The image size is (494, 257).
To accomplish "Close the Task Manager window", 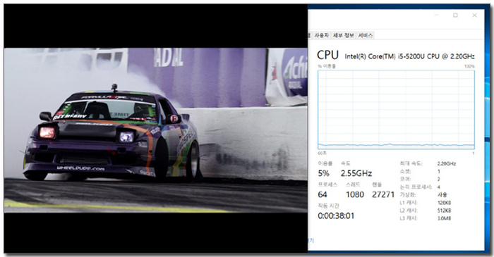I will (x=474, y=15).
